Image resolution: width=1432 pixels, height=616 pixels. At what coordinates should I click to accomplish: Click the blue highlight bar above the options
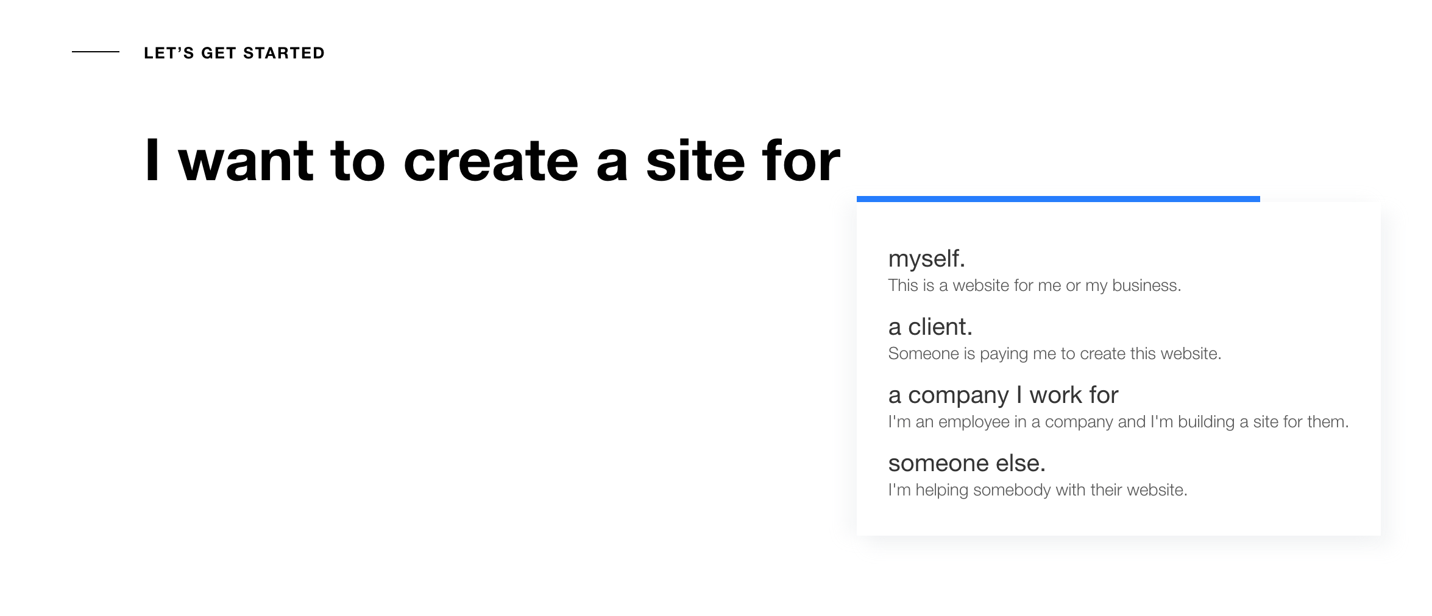1057,199
